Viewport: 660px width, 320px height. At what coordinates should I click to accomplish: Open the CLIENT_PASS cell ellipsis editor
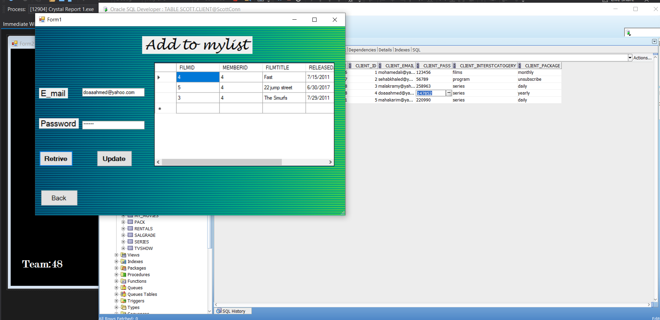coord(448,93)
